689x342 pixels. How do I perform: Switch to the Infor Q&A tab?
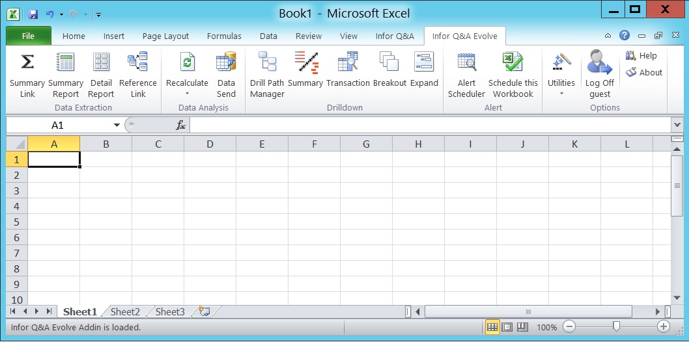pos(395,36)
